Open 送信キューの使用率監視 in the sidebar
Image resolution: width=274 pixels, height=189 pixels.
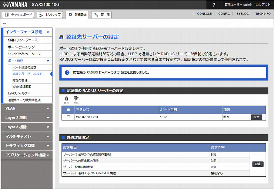click(24, 100)
